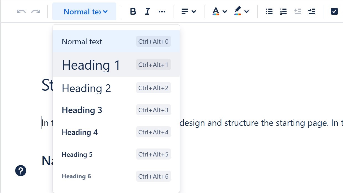This screenshot has height=193, width=343.
Task: Expand the text color chevron
Action: tap(225, 11)
